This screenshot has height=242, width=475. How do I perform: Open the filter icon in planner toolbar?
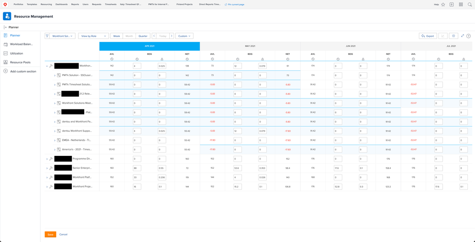tap(48, 36)
